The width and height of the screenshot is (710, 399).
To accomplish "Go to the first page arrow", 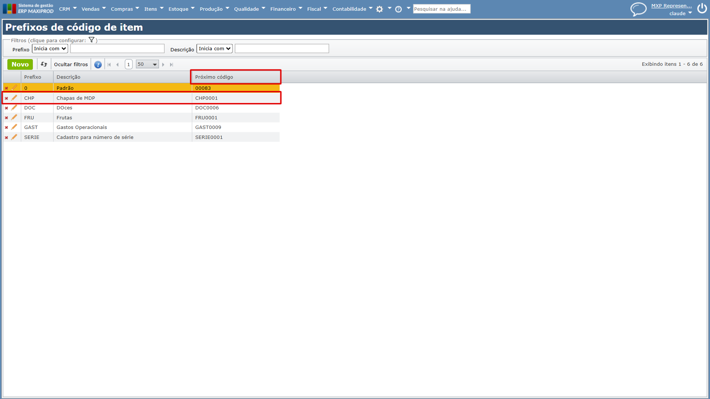I will pyautogui.click(x=109, y=65).
